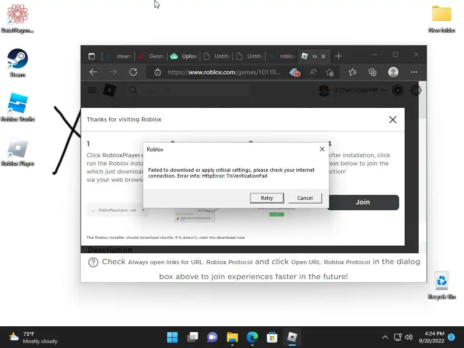Click the @TheCollabVM profile link
464x348 pixels.
pyautogui.click(x=355, y=90)
